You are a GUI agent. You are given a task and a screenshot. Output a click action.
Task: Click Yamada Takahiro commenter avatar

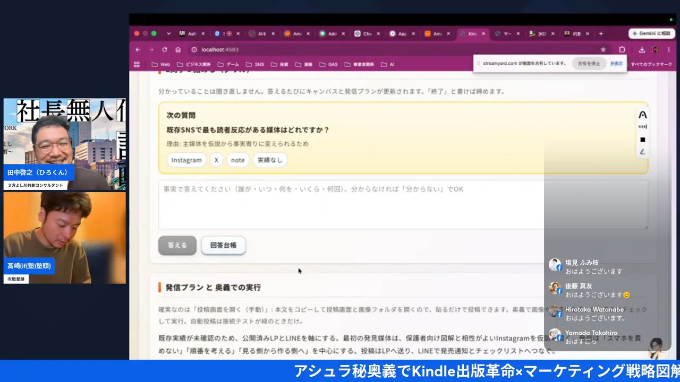click(x=555, y=335)
